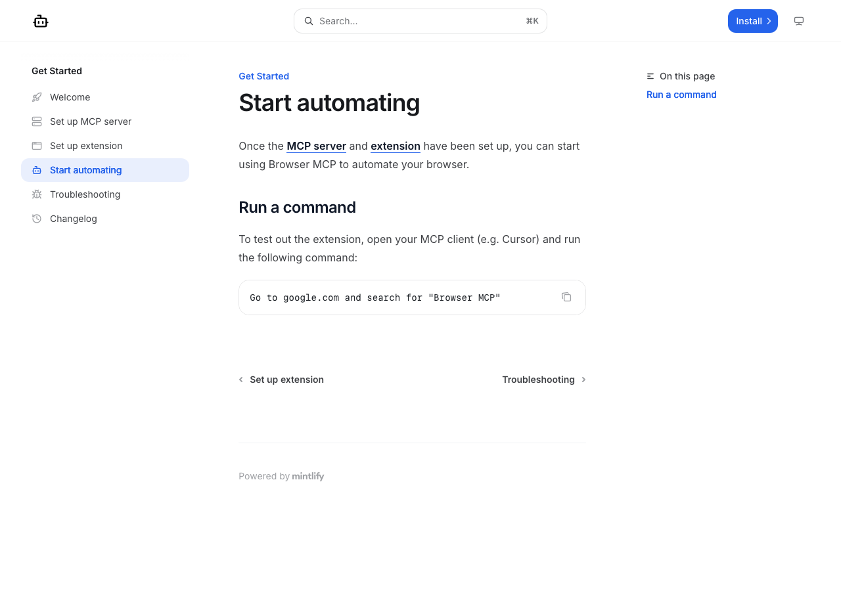
Task: Jump to Run a command section link
Action: pos(681,95)
